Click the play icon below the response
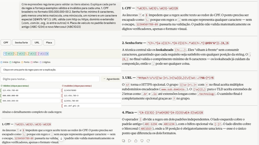The width and height of the screenshot is (259, 145). point(130,141)
